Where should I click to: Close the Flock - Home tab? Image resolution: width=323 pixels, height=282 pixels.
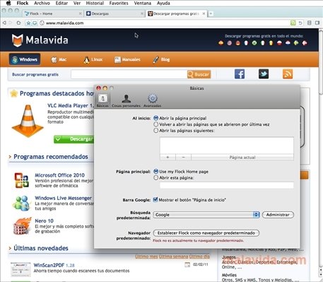click(x=80, y=13)
